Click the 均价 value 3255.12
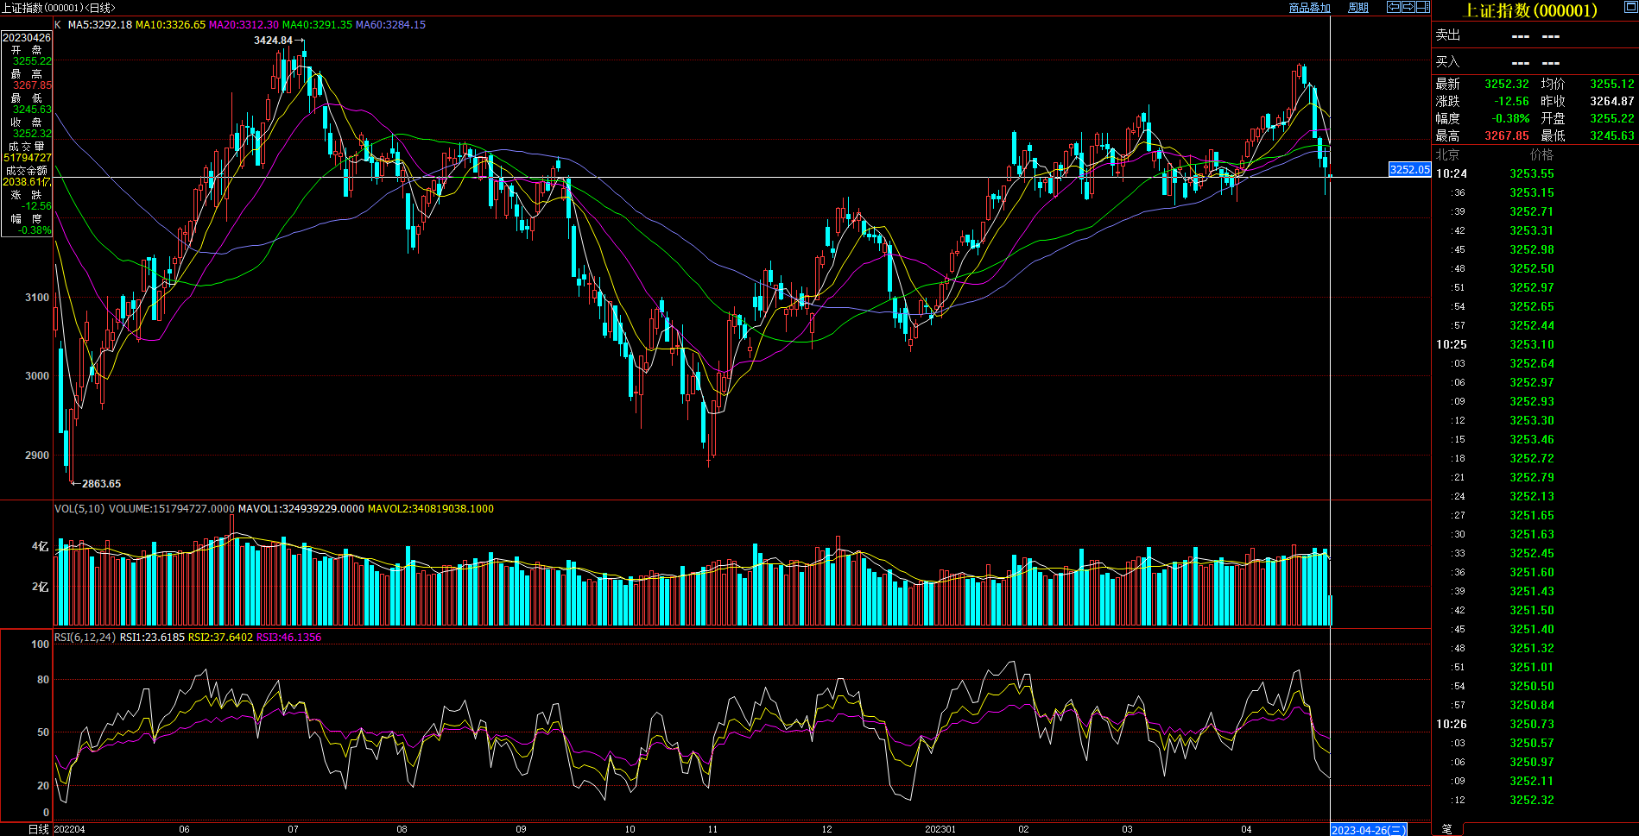The image size is (1639, 836). [x=1612, y=84]
